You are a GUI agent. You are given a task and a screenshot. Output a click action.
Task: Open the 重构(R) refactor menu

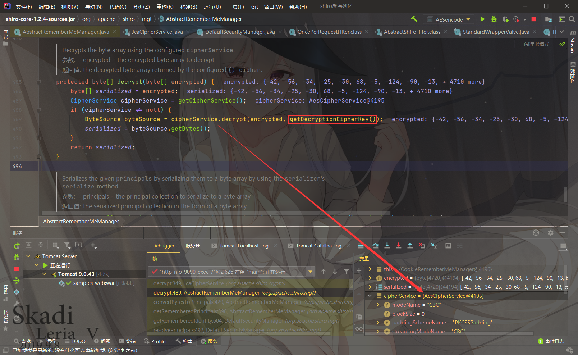(x=165, y=6)
